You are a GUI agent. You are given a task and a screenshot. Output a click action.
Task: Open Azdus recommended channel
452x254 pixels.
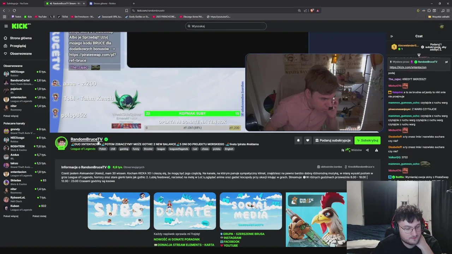[x=25, y=156]
